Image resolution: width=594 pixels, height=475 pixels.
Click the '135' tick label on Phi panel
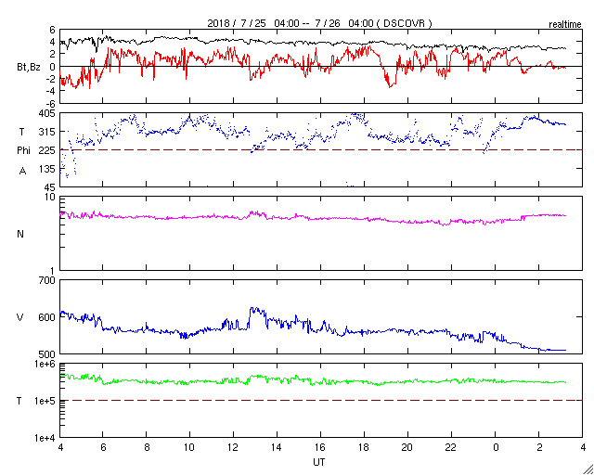(48, 170)
